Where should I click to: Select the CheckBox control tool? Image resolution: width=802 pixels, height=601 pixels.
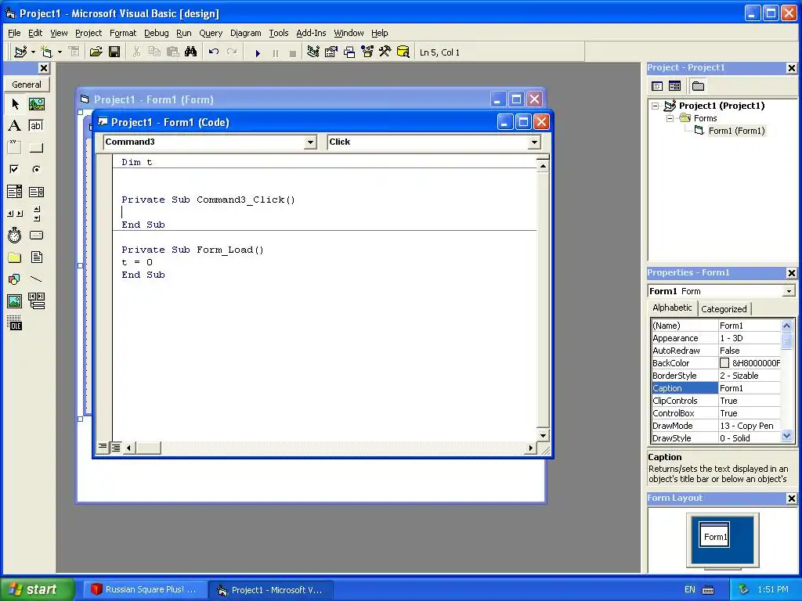coord(15,169)
